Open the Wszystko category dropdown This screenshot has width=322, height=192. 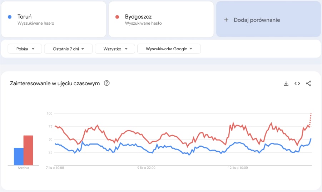[x=115, y=49]
